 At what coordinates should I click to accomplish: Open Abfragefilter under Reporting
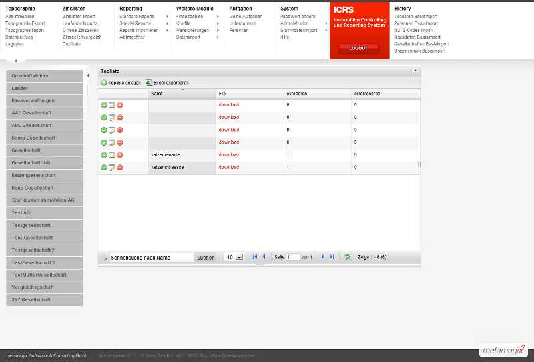click(x=132, y=37)
